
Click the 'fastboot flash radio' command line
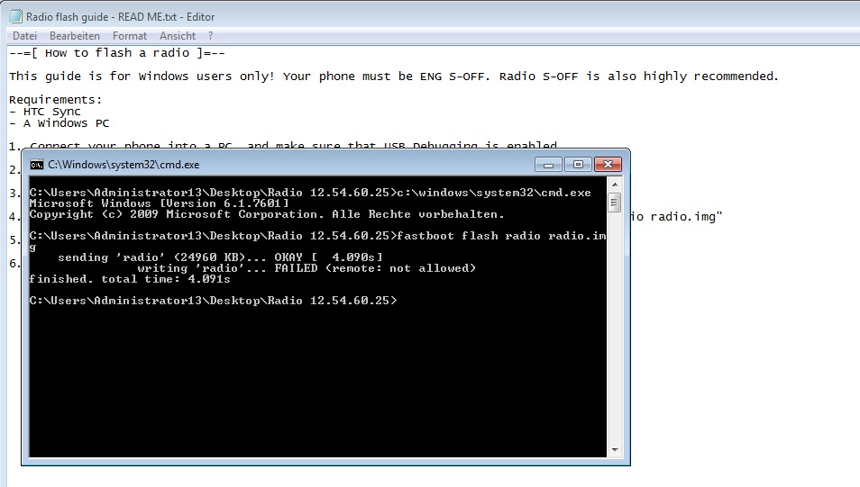click(500, 236)
